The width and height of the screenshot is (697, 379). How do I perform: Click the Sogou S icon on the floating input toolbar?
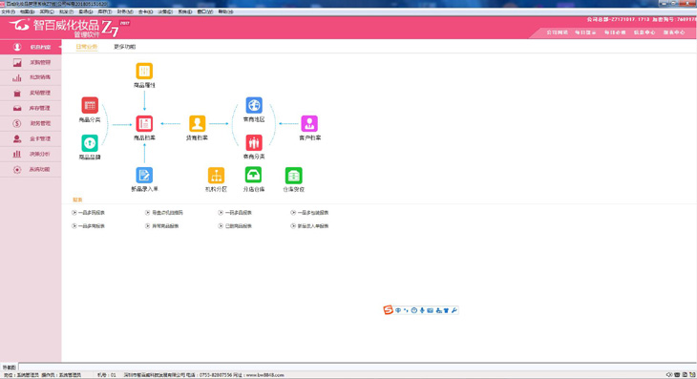coord(388,310)
